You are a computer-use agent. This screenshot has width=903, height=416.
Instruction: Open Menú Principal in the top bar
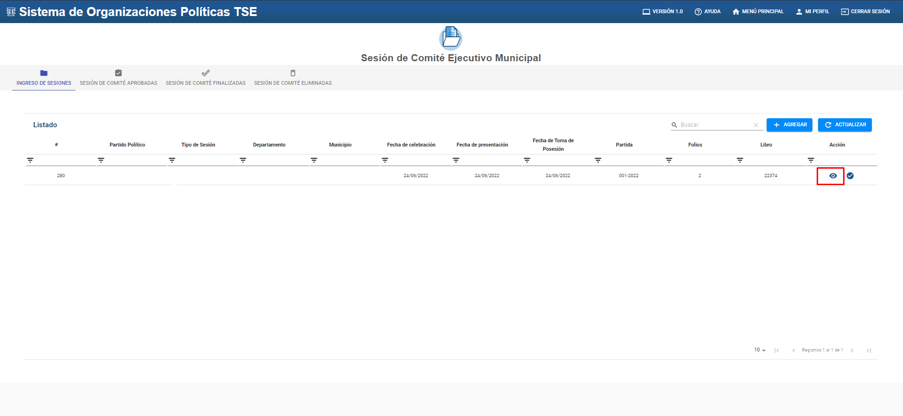click(x=758, y=11)
